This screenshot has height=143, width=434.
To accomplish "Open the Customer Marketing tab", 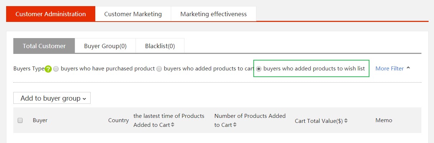I will click(x=133, y=14).
